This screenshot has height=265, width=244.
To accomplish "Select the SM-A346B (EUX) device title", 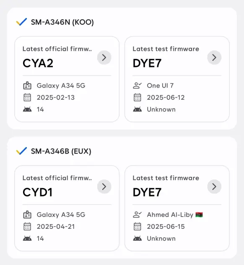I will (x=61, y=151).
